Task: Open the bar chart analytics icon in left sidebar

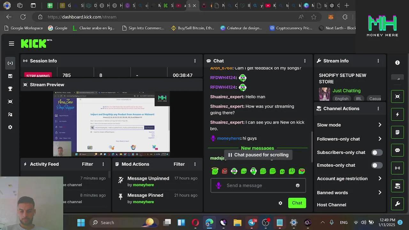Action: coord(10,76)
